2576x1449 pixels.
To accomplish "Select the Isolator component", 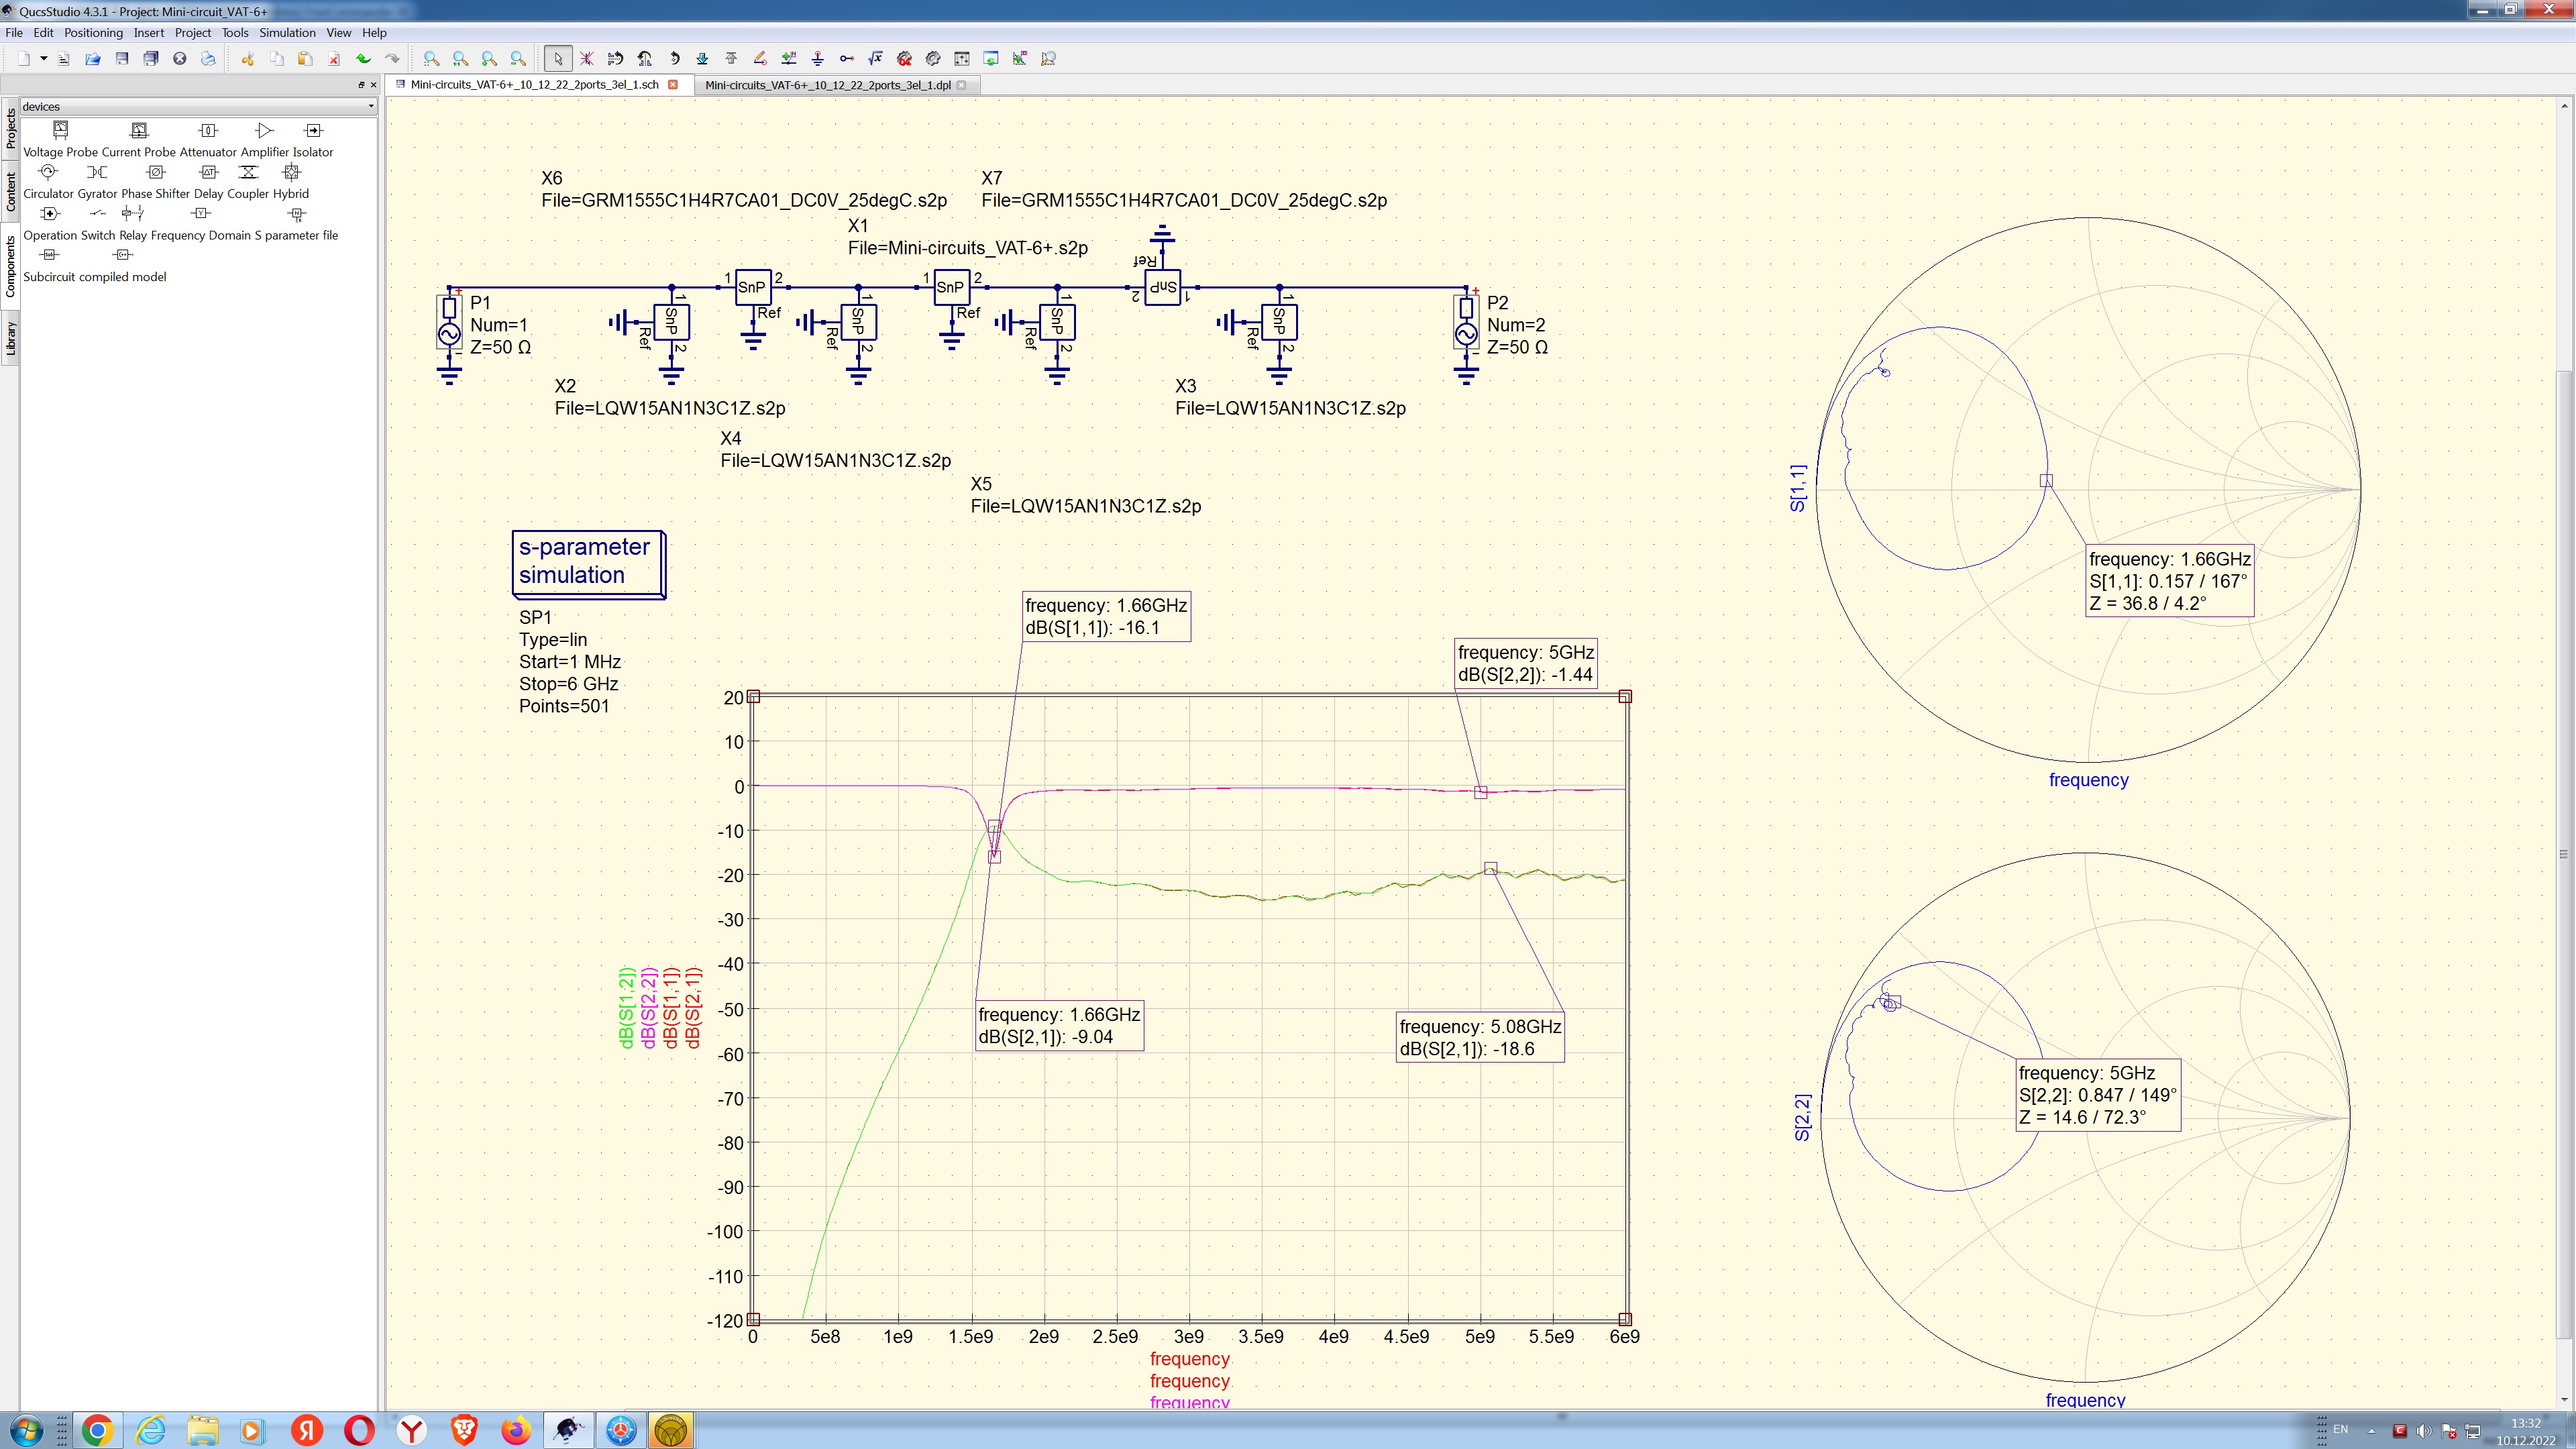I will pos(313,131).
